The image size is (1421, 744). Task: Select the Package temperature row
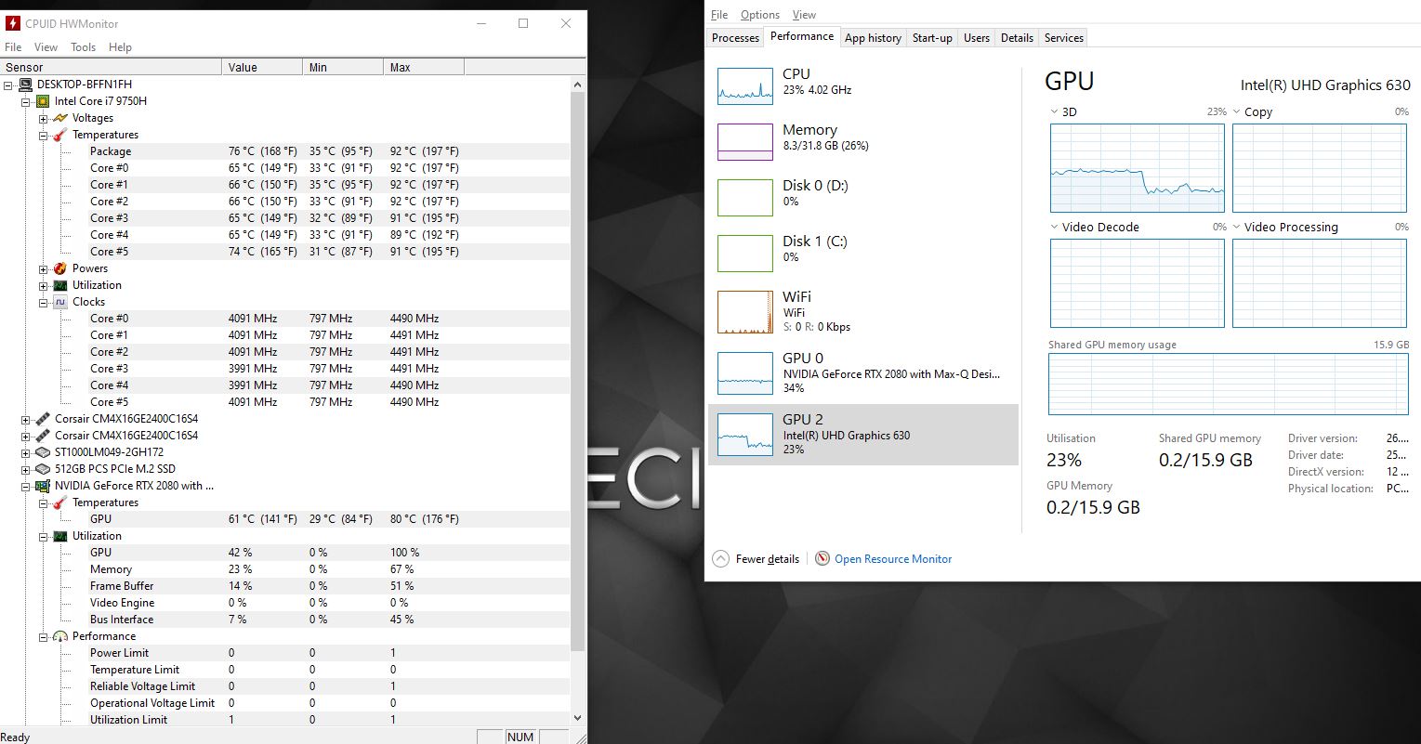[285, 151]
